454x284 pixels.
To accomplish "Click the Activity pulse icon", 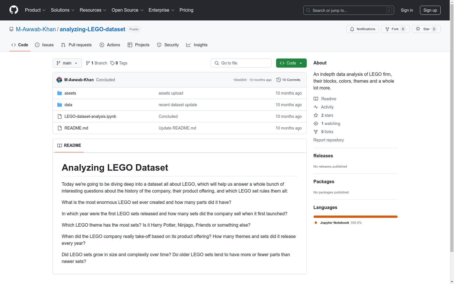I will [x=316, y=107].
